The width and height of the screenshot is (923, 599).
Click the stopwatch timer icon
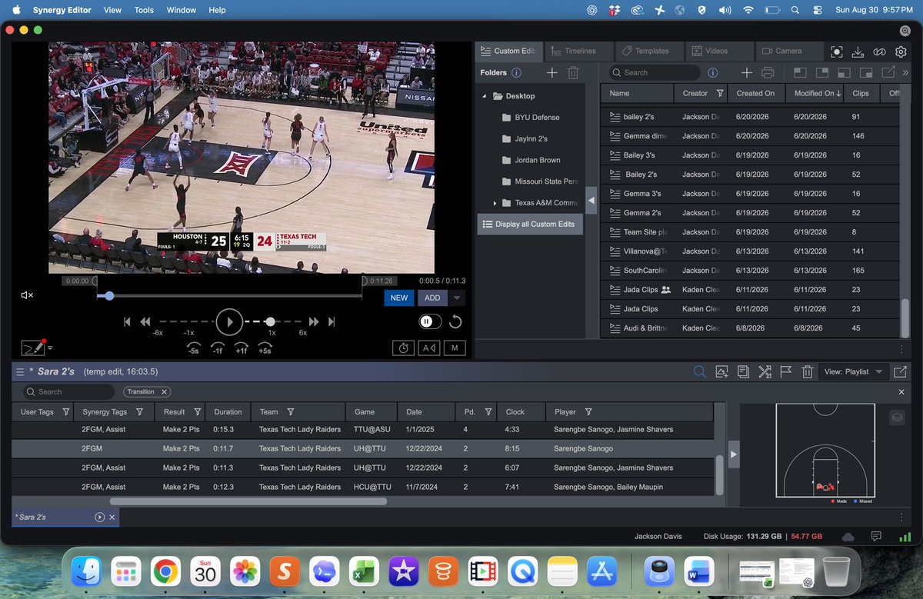(x=404, y=348)
